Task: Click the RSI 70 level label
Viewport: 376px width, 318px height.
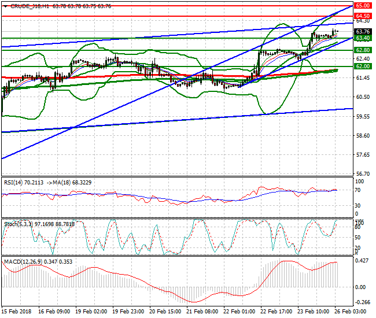Action: (x=357, y=190)
